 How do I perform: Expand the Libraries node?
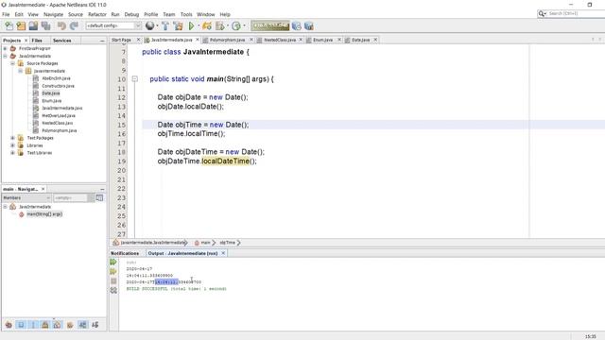[x=12, y=145]
